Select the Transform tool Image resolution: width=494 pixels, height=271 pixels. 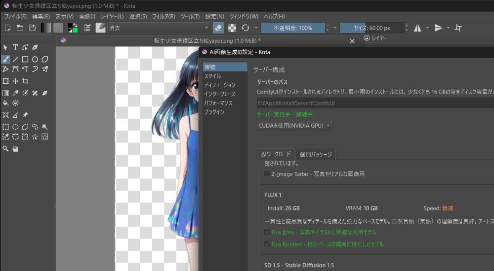tap(5, 81)
